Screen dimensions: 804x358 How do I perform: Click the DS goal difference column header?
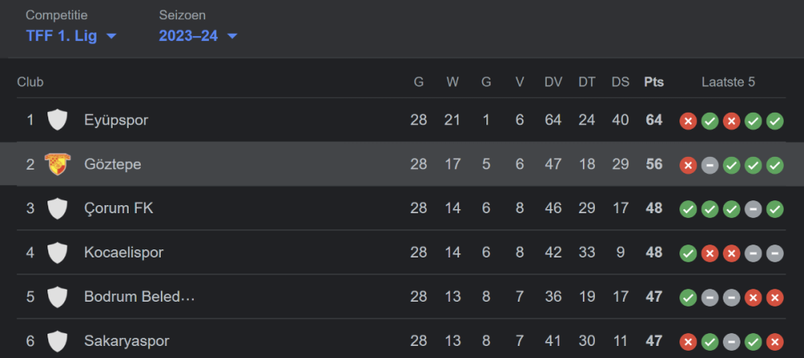pos(620,82)
